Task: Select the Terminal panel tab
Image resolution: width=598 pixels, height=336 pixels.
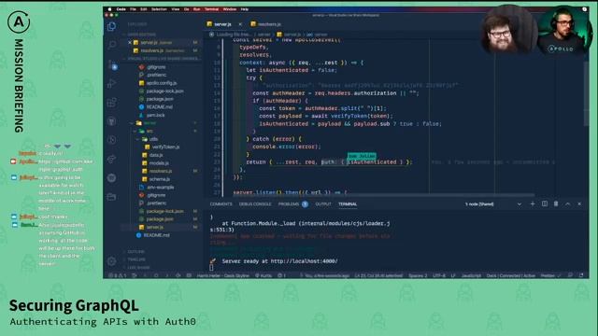Action: pyautogui.click(x=348, y=204)
